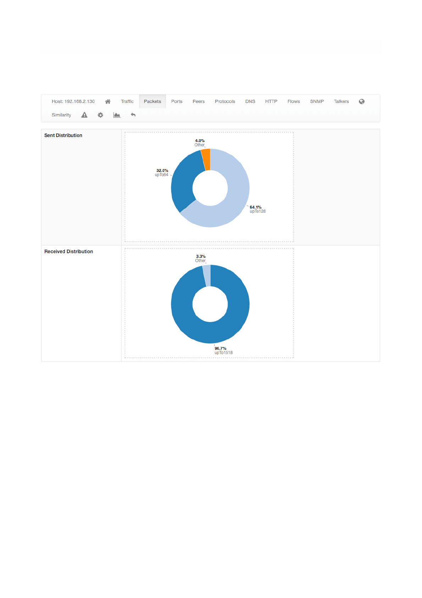Click the light Other slice in Received chart
422x598 pixels.
[x=207, y=276]
